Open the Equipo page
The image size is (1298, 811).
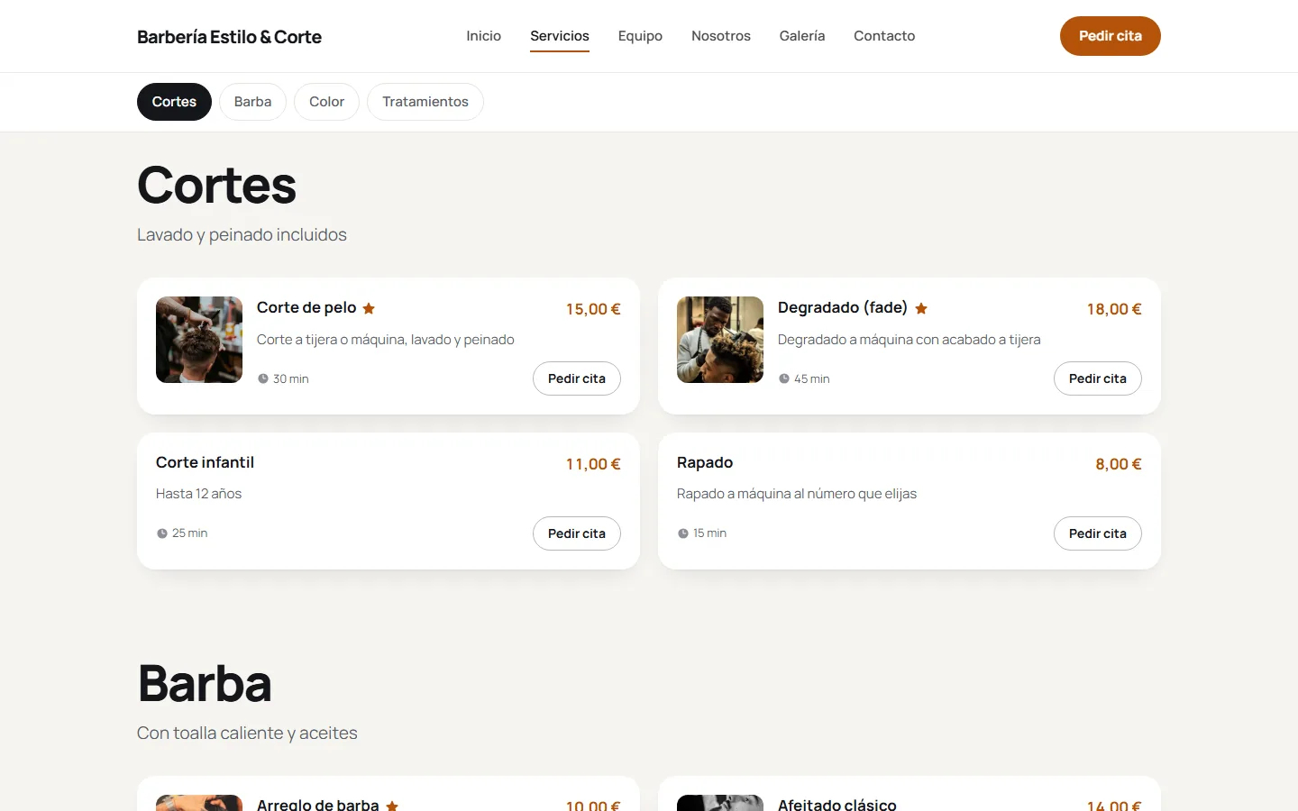pos(640,36)
